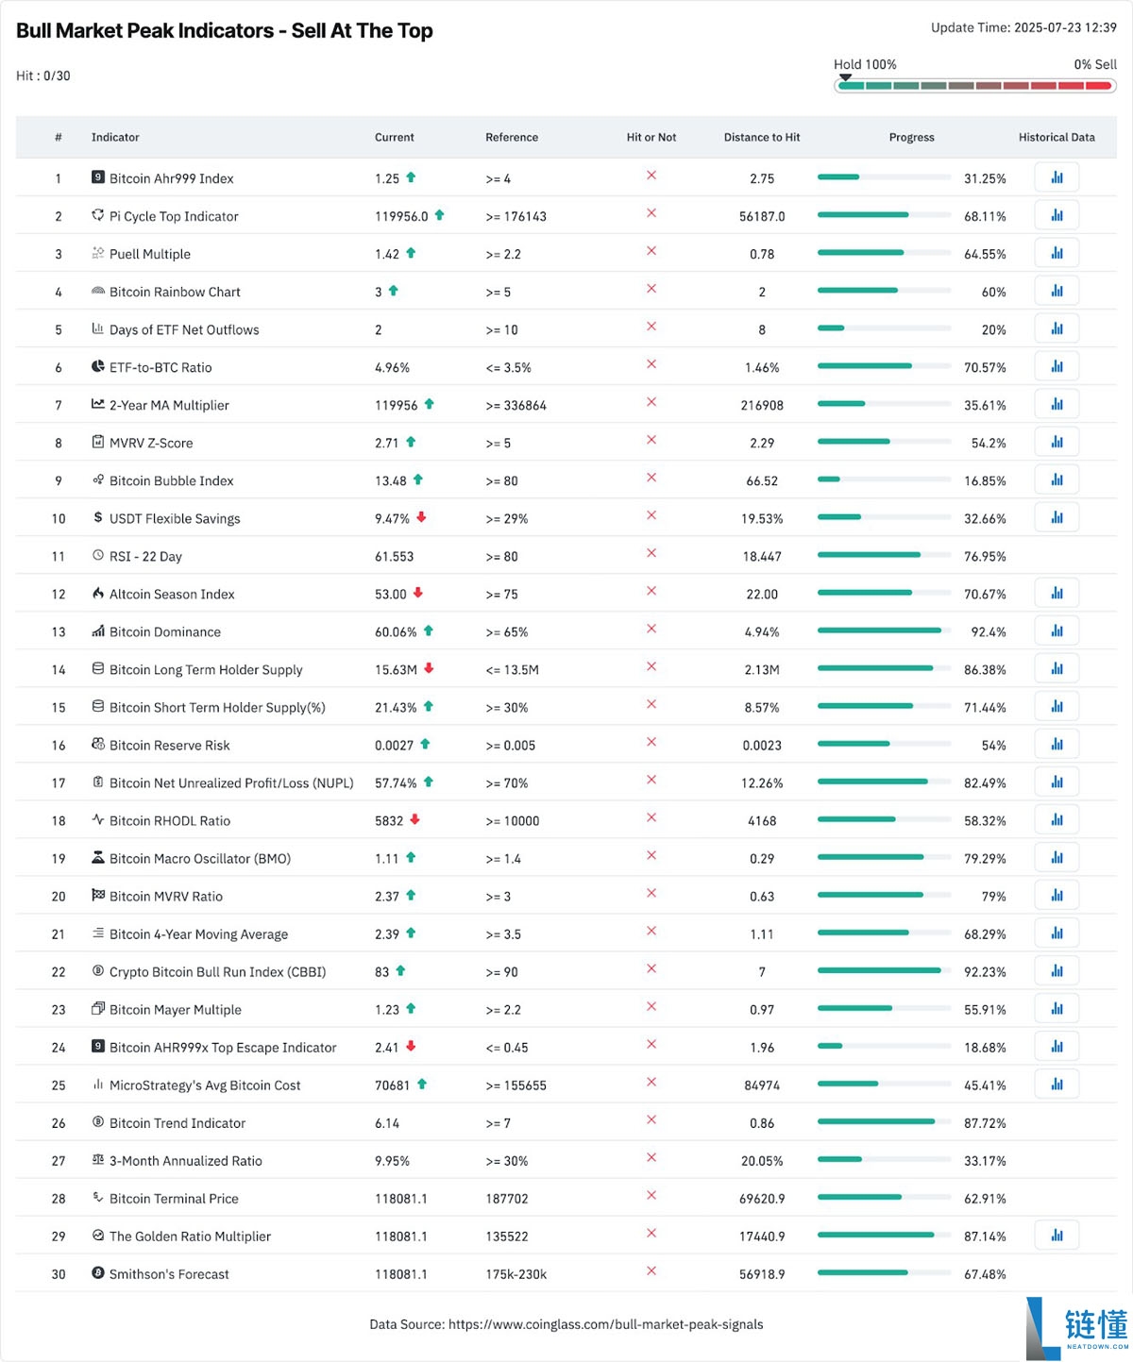Select the Bitcoin Reserve Risk indicator name

coord(169,745)
